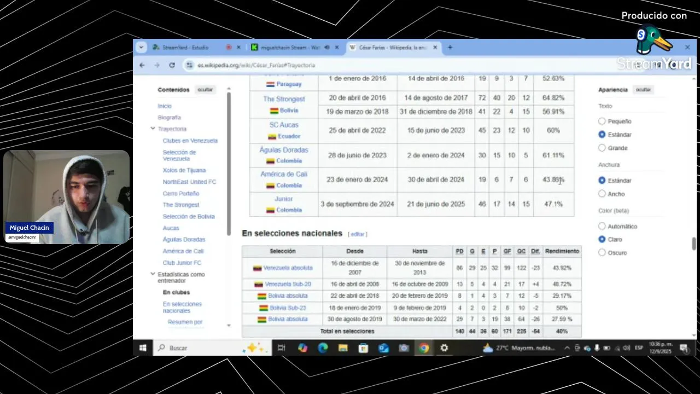The height and width of the screenshot is (394, 700).
Task: Open Venezuela Sub-20 link in selections table
Action: pos(288,284)
